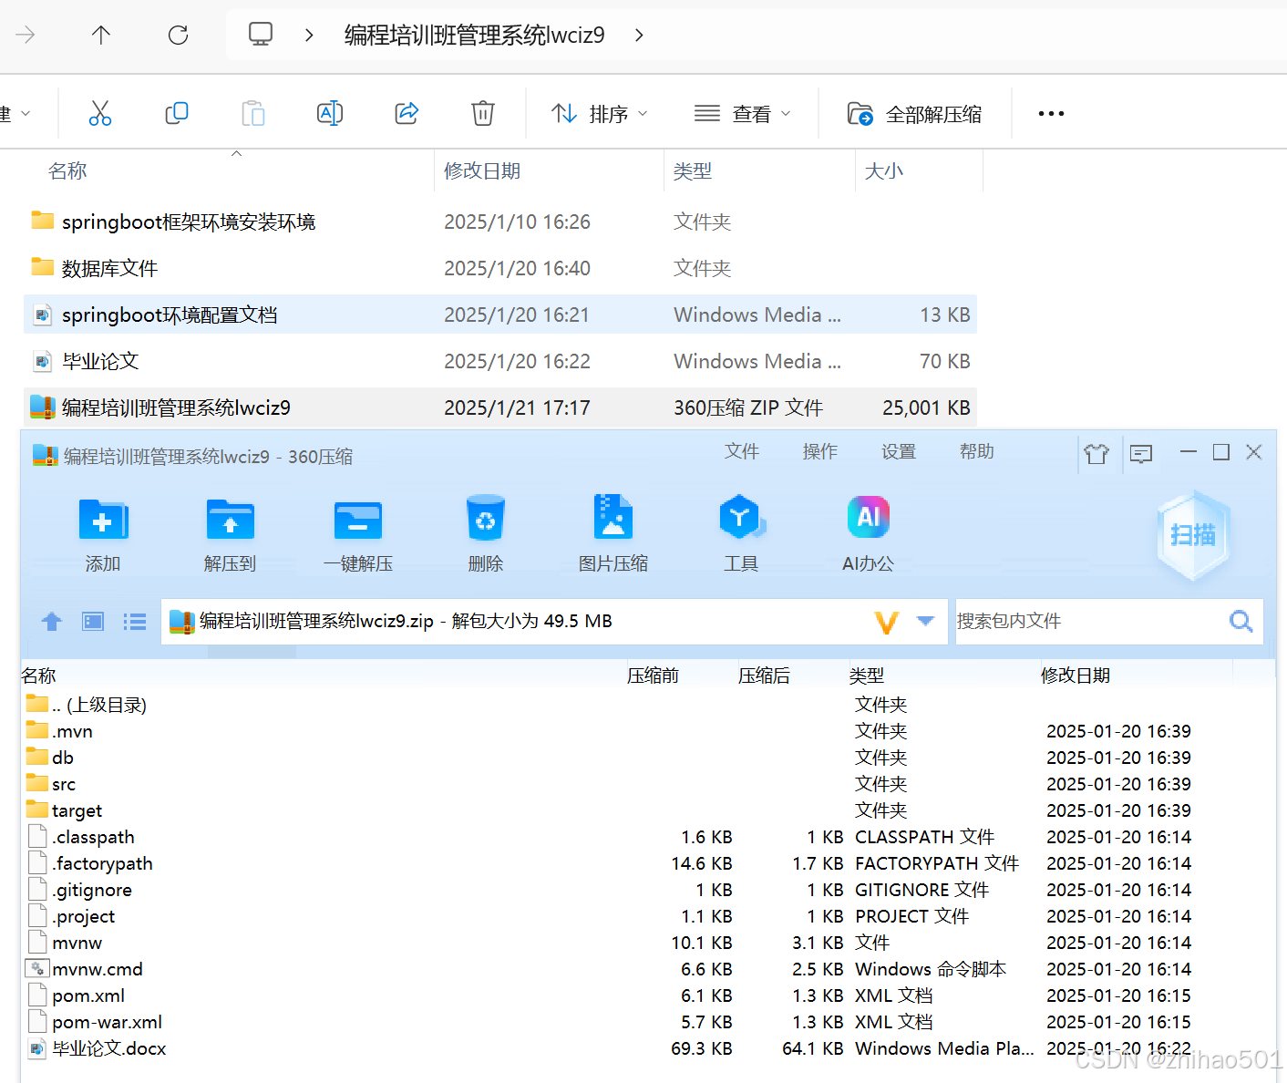Click chevron before folder name in address bar
This screenshot has width=1287, height=1083.
click(x=309, y=35)
